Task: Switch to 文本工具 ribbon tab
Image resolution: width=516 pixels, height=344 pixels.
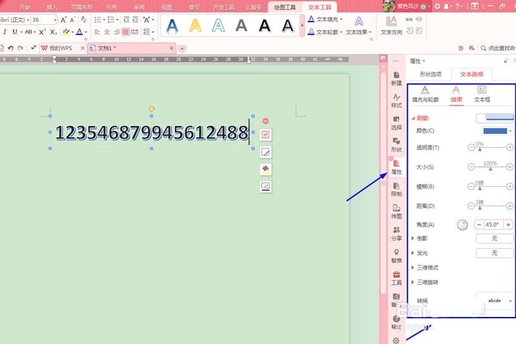Action: pos(319,7)
